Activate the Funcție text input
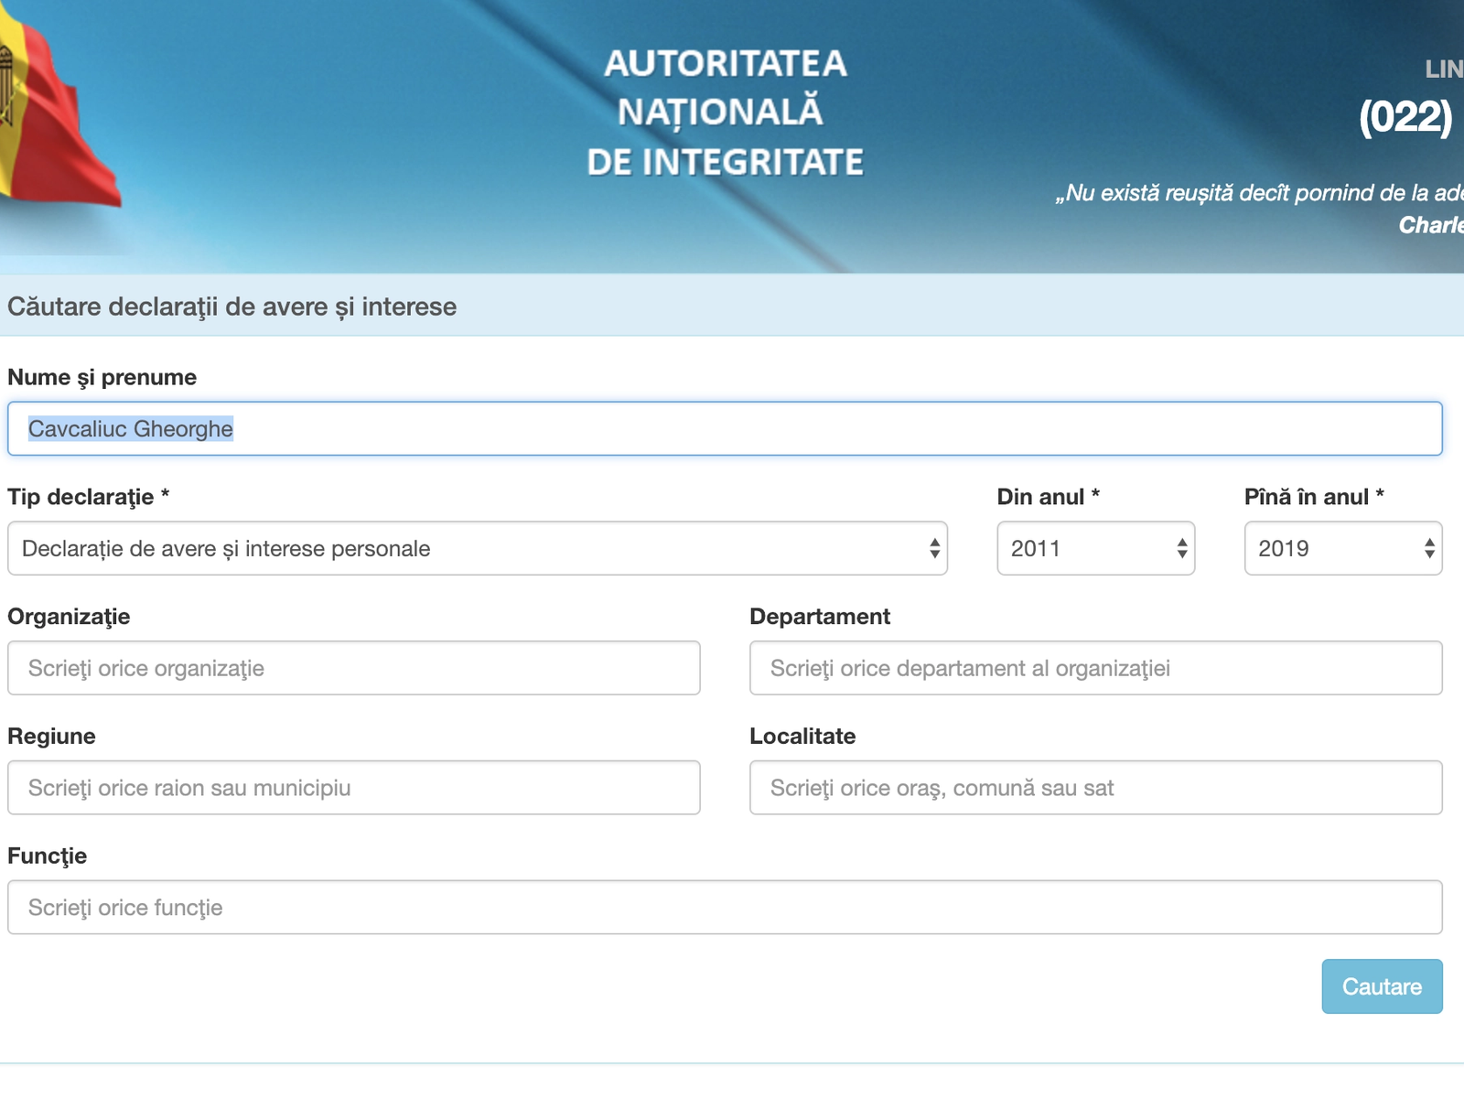 (x=725, y=908)
